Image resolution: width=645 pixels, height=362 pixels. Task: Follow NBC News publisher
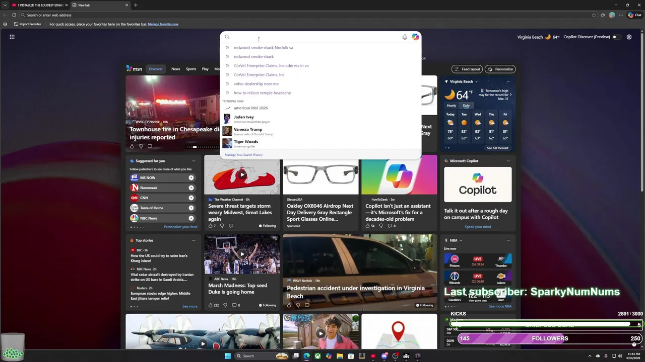click(x=191, y=218)
